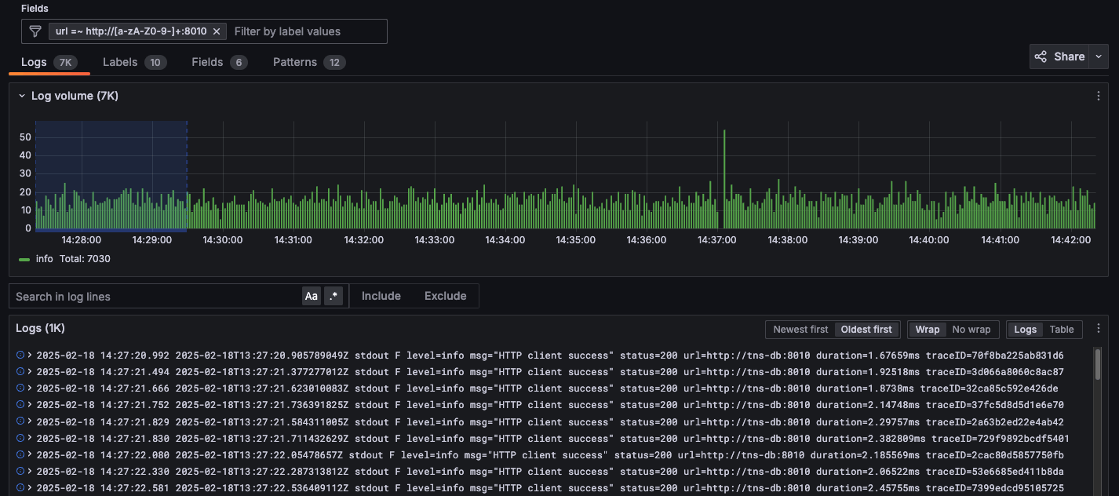The width and height of the screenshot is (1119, 496).
Task: Enable No wrap for log lines
Action: coord(973,329)
